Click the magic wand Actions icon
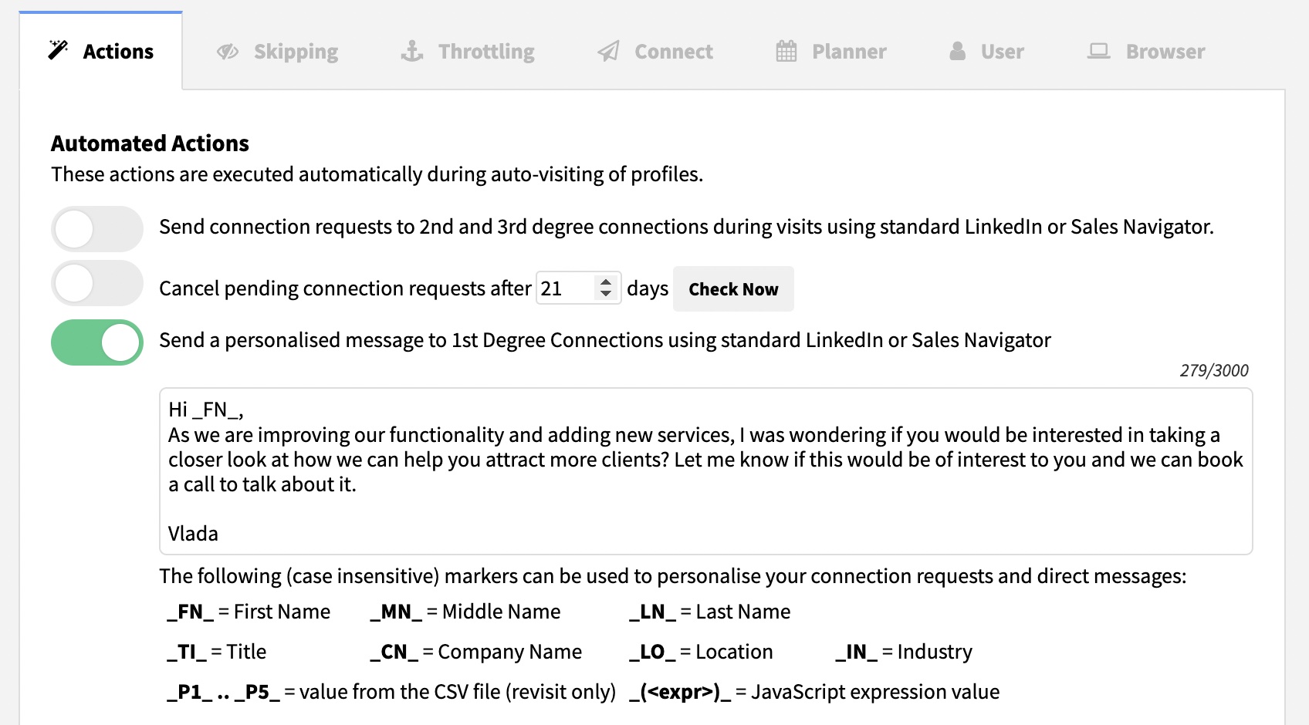 tap(58, 50)
